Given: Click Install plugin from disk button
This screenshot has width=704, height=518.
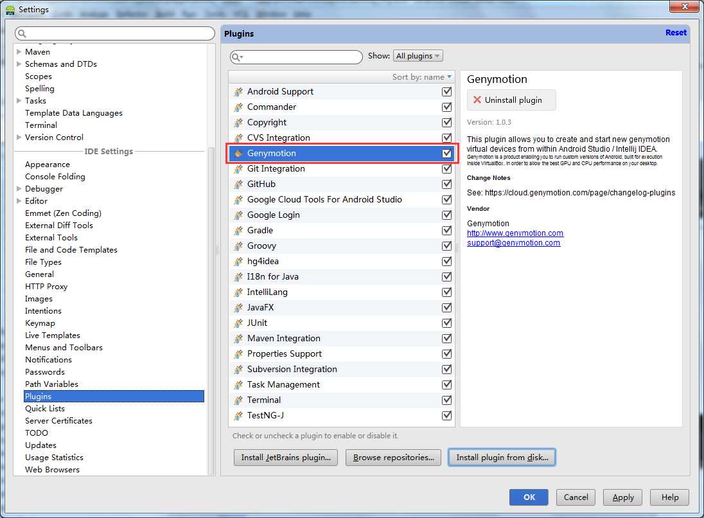Looking at the screenshot, I should [502, 458].
